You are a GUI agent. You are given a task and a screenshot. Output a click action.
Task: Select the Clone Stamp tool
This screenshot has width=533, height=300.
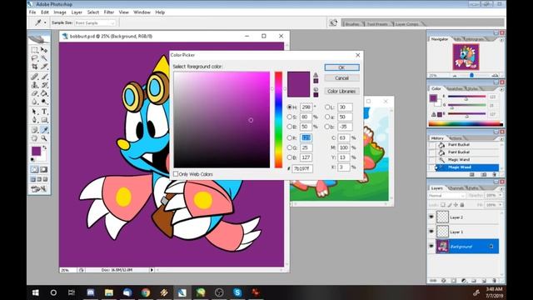(35, 85)
